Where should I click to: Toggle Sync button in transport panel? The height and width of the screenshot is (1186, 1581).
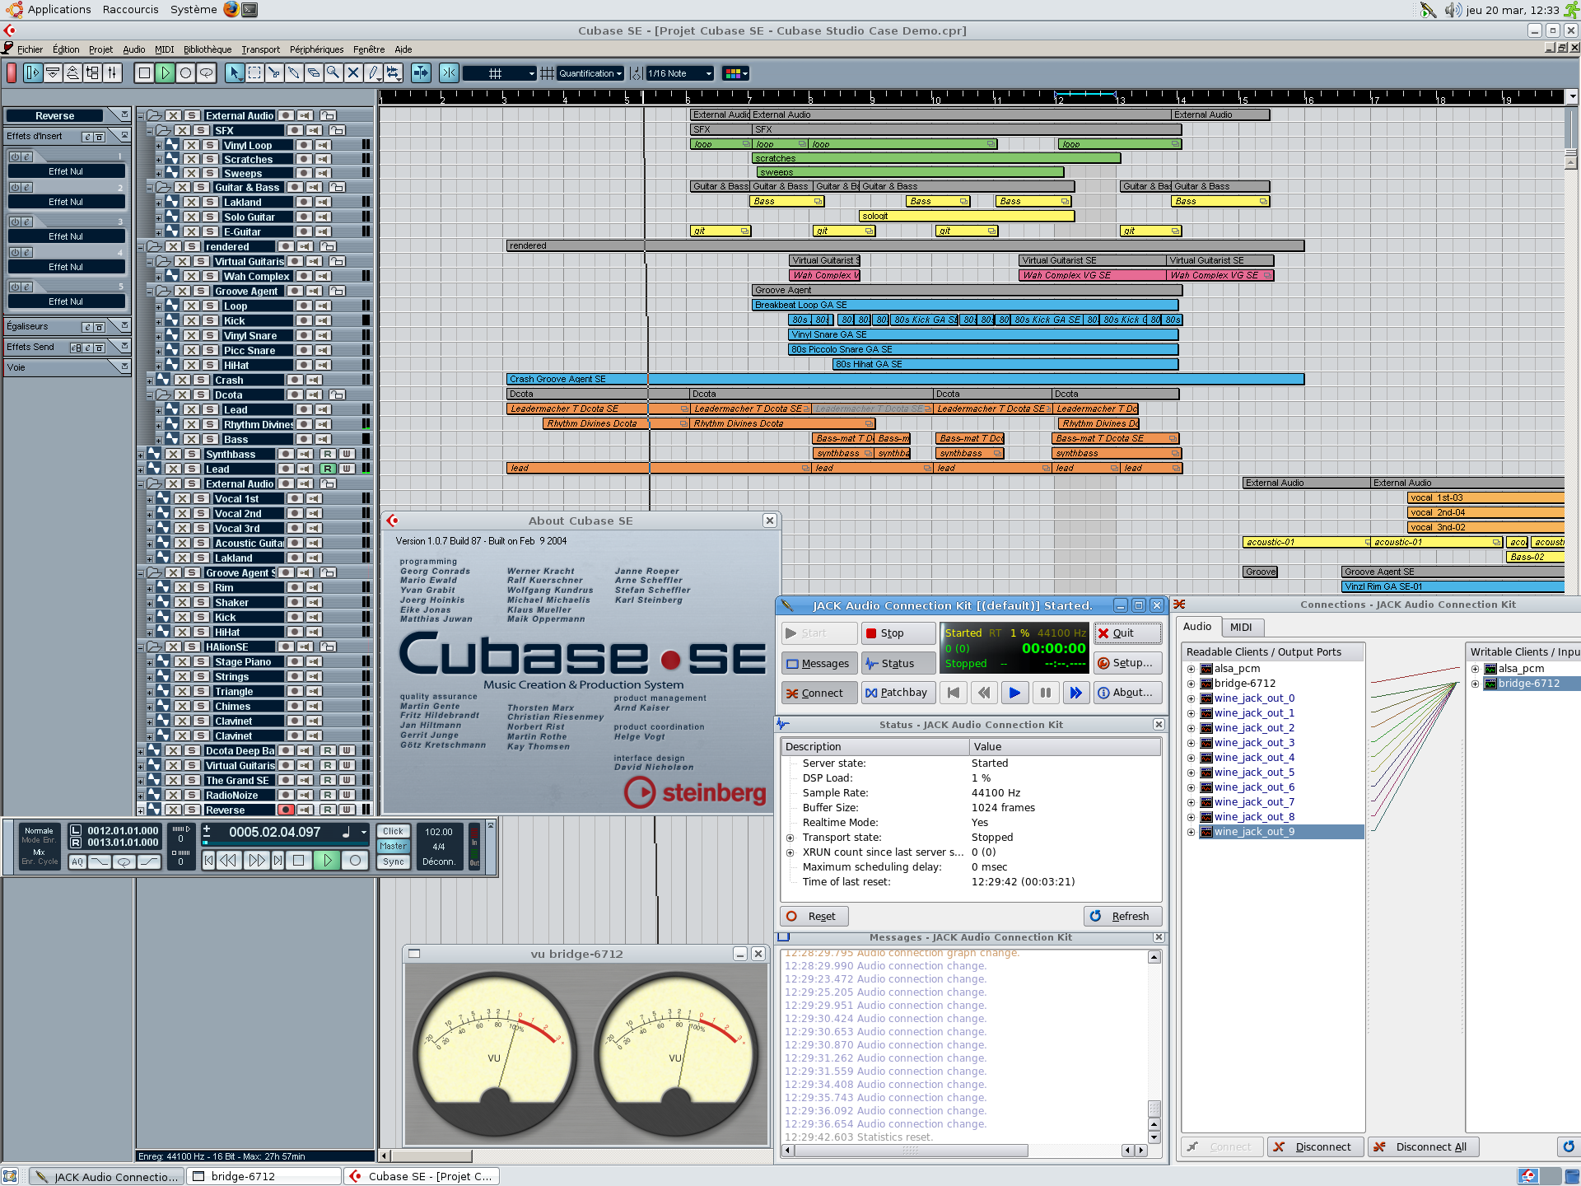393,861
